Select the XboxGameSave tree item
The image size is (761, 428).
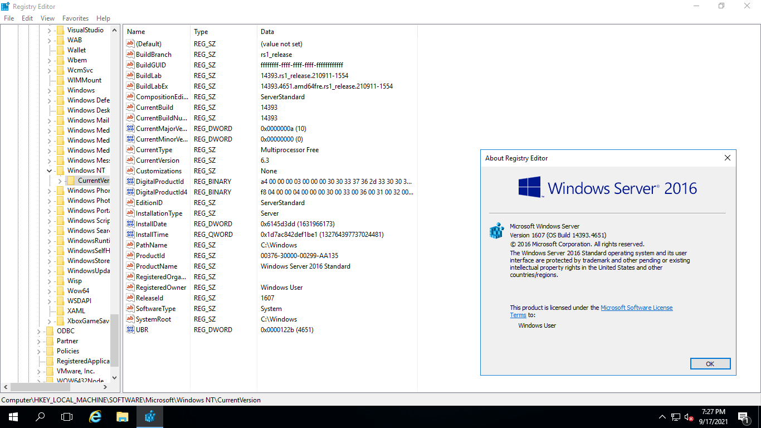tap(88, 321)
